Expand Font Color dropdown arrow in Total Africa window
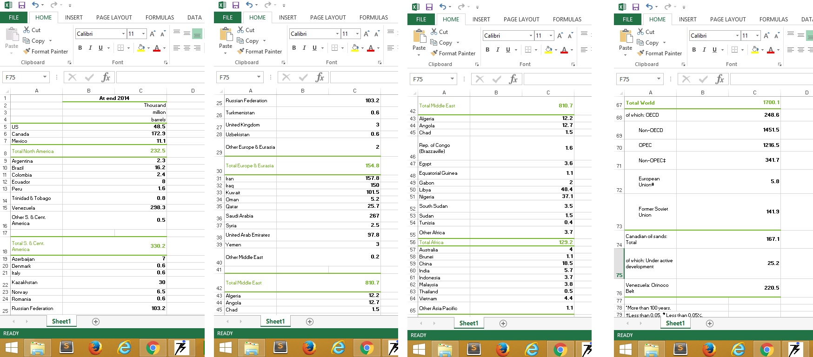 click(572, 50)
